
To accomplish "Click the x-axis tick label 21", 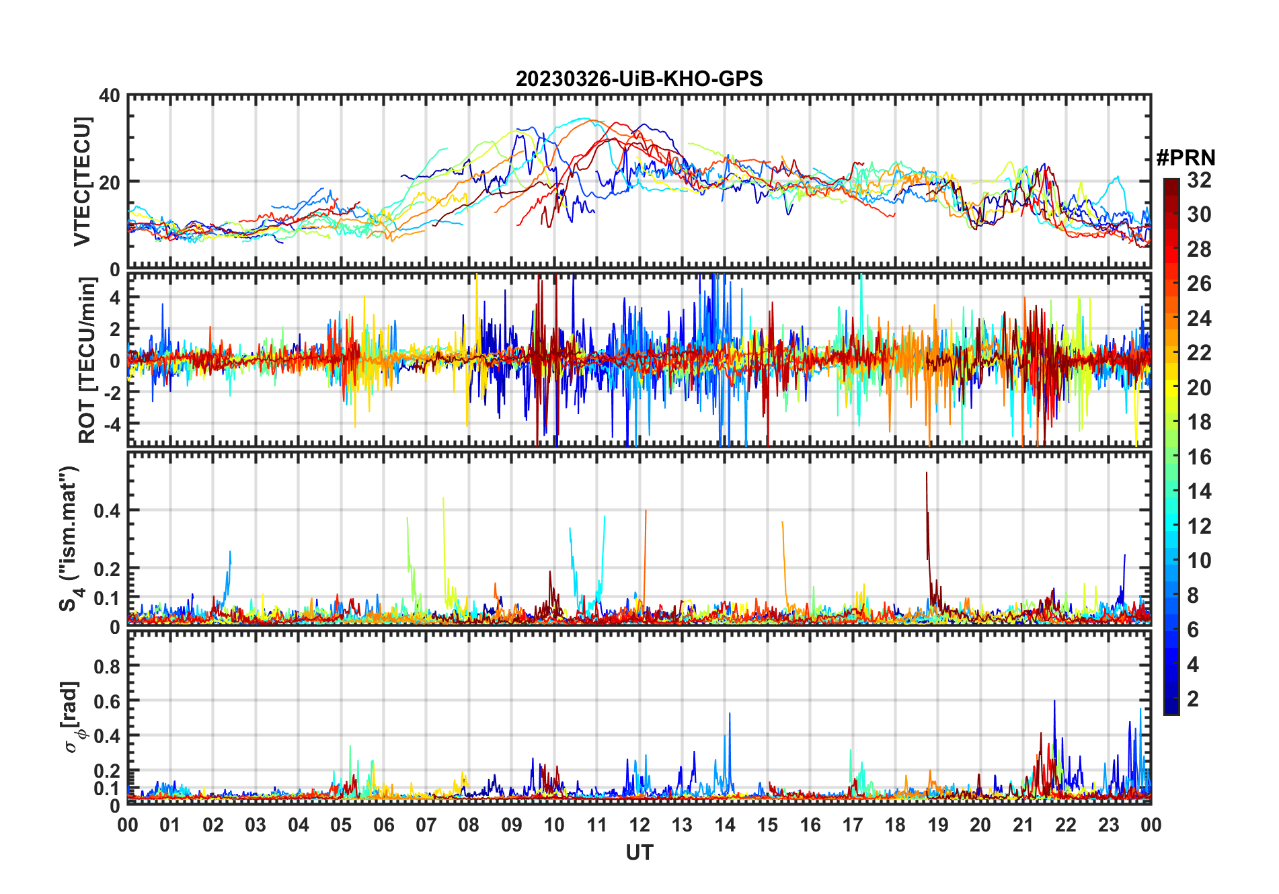I will (1023, 825).
